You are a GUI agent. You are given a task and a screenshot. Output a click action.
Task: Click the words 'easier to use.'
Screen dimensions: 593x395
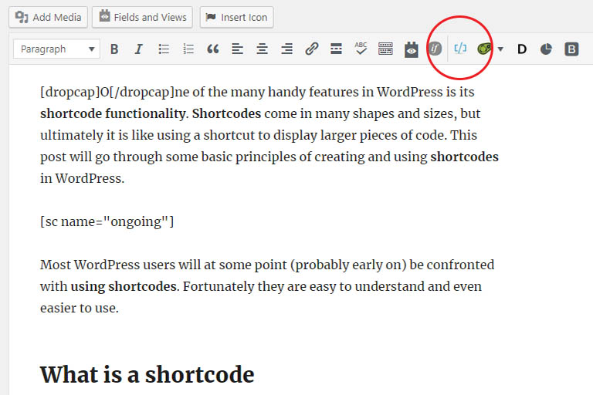80,308
